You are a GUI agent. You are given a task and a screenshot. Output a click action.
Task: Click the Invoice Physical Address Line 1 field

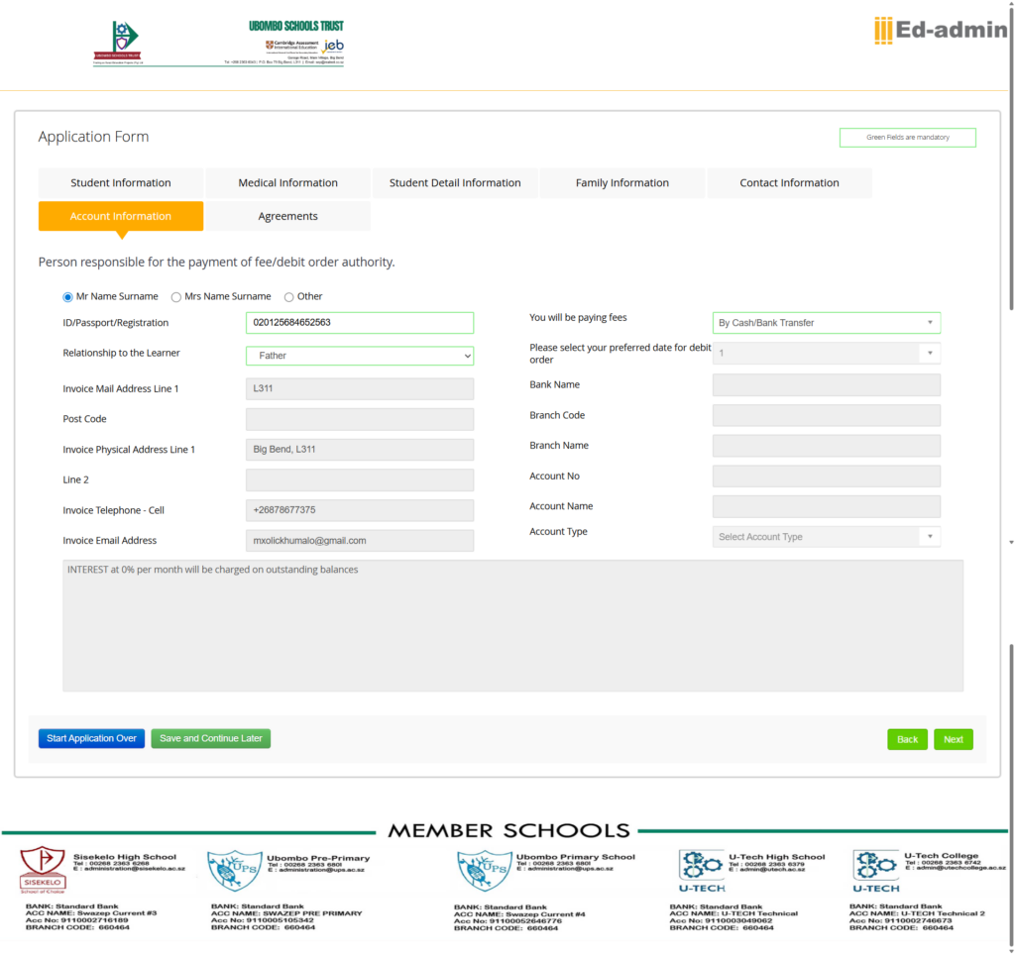359,450
